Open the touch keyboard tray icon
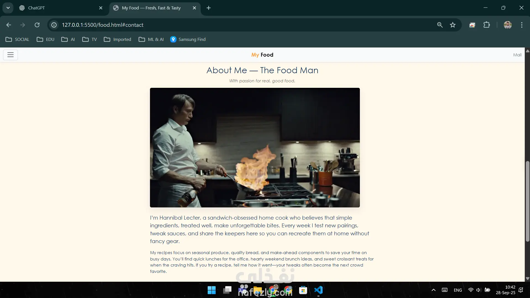530x298 pixels. point(445,290)
